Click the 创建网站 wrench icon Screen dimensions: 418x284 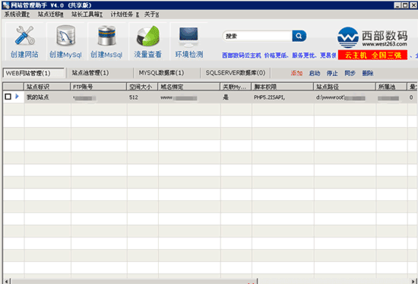[24, 36]
